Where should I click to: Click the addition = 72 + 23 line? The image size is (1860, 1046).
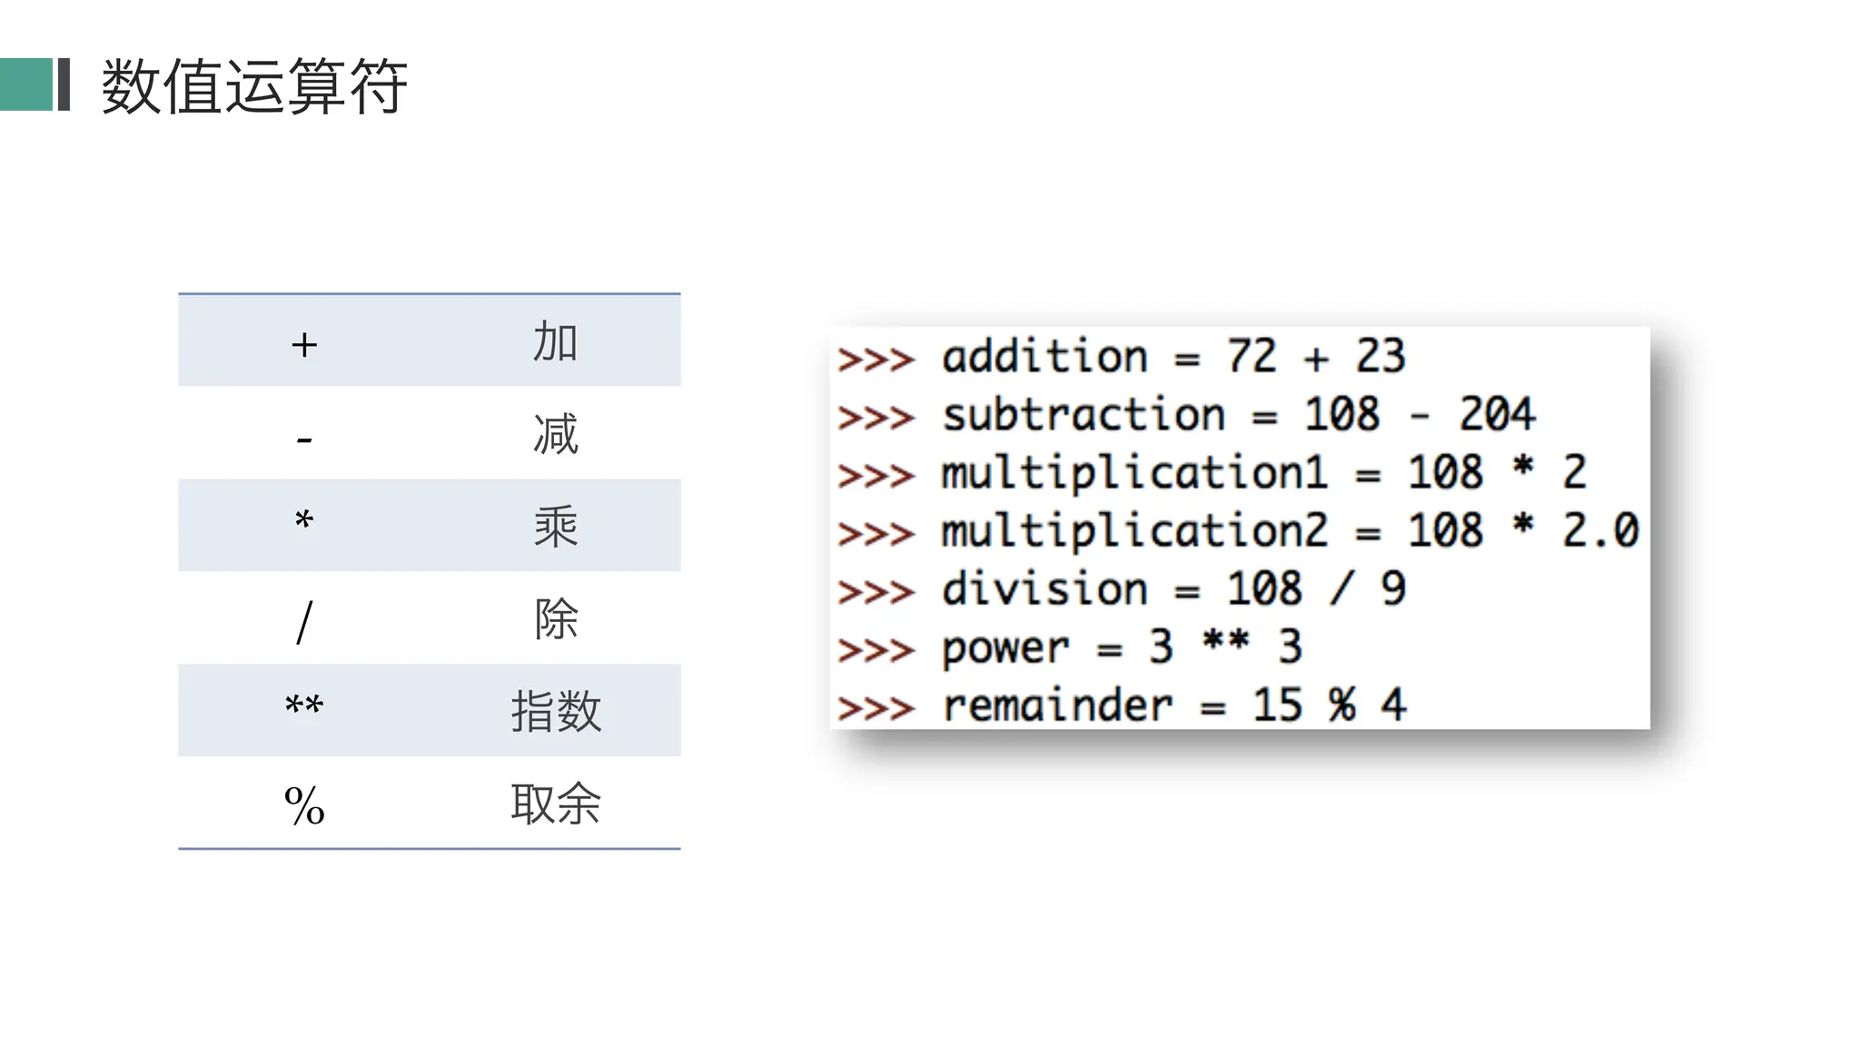pyautogui.click(x=1122, y=356)
